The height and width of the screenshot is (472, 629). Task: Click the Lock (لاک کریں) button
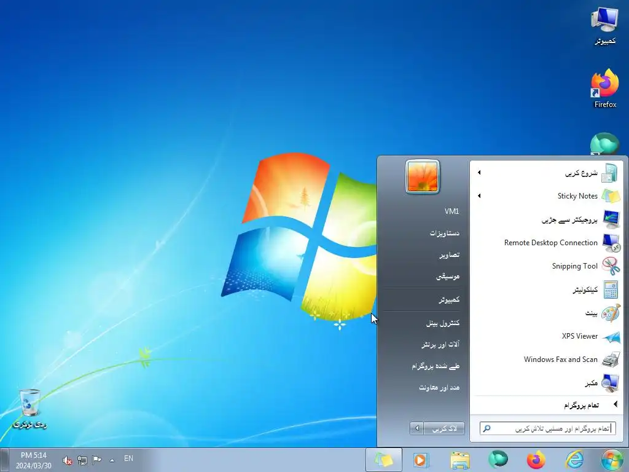[x=444, y=428]
